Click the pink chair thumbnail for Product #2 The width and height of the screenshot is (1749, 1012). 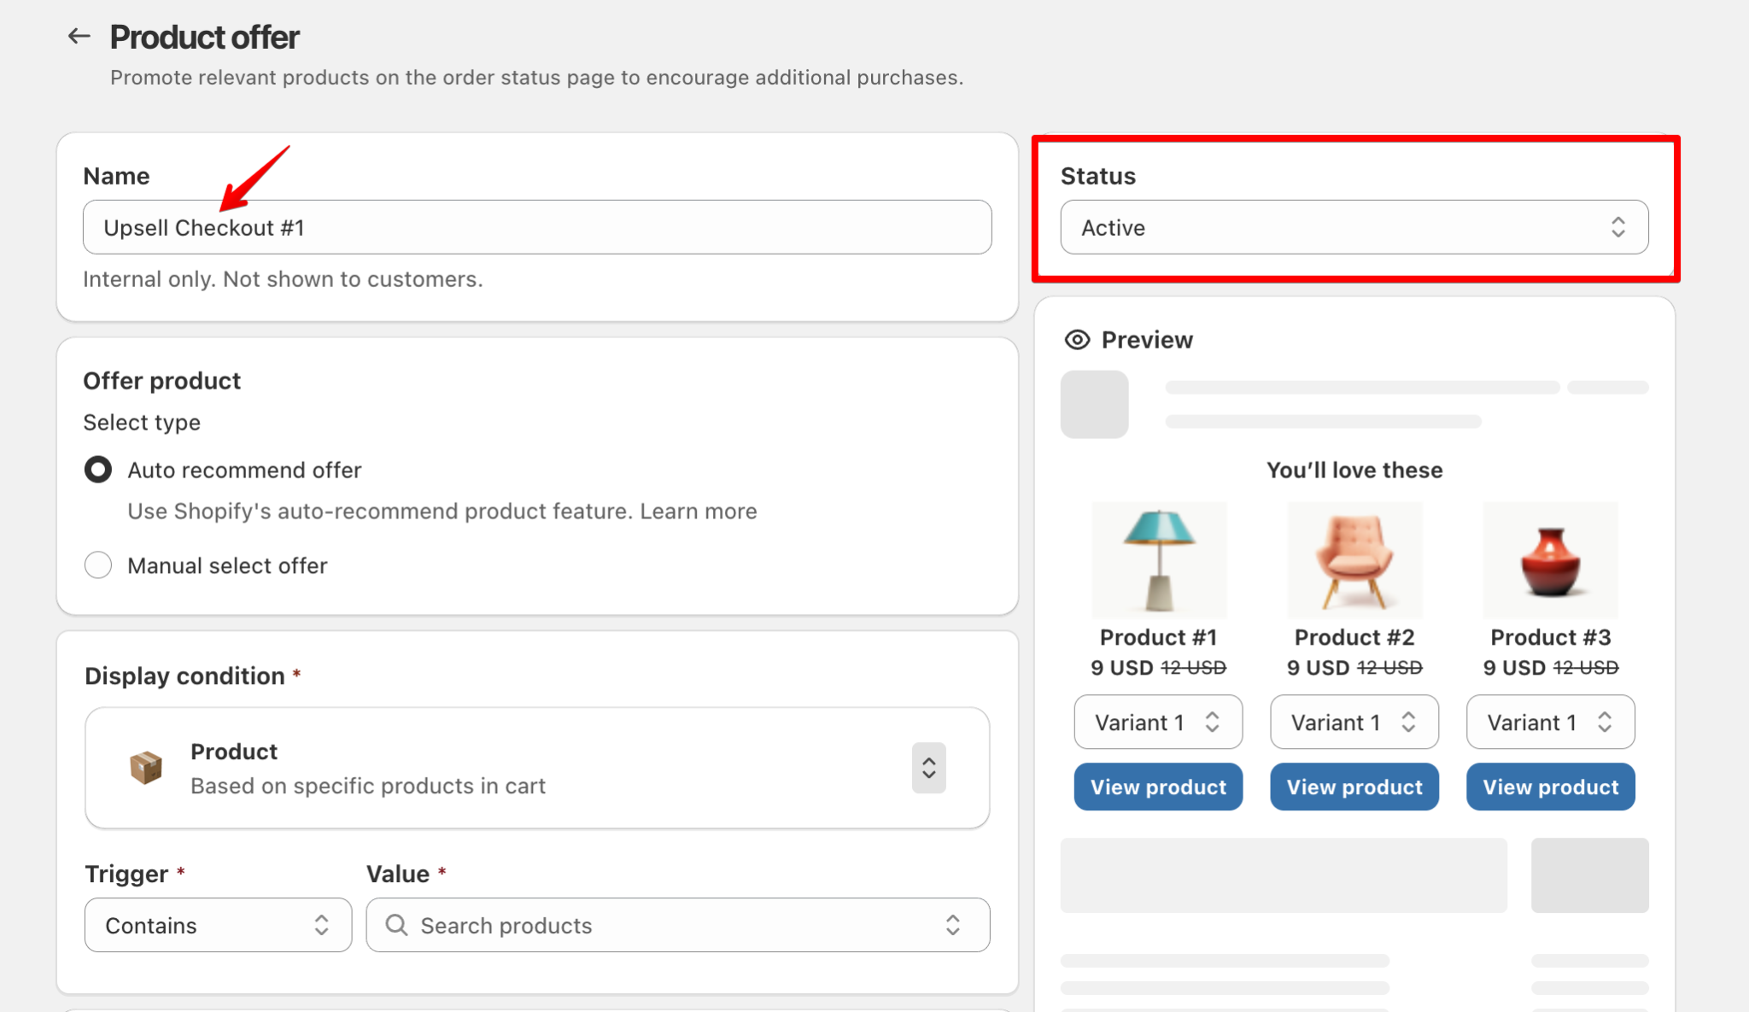click(1354, 559)
